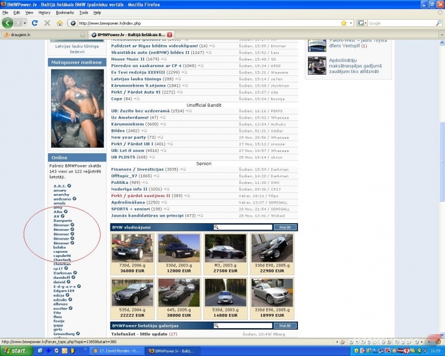Screen dimensions: 445x356
Task: Click the Google search input field
Action: pos(401,23)
